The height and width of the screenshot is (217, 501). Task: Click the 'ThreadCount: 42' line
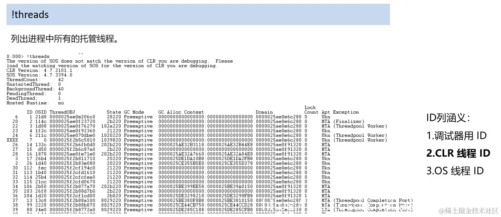click(35, 80)
